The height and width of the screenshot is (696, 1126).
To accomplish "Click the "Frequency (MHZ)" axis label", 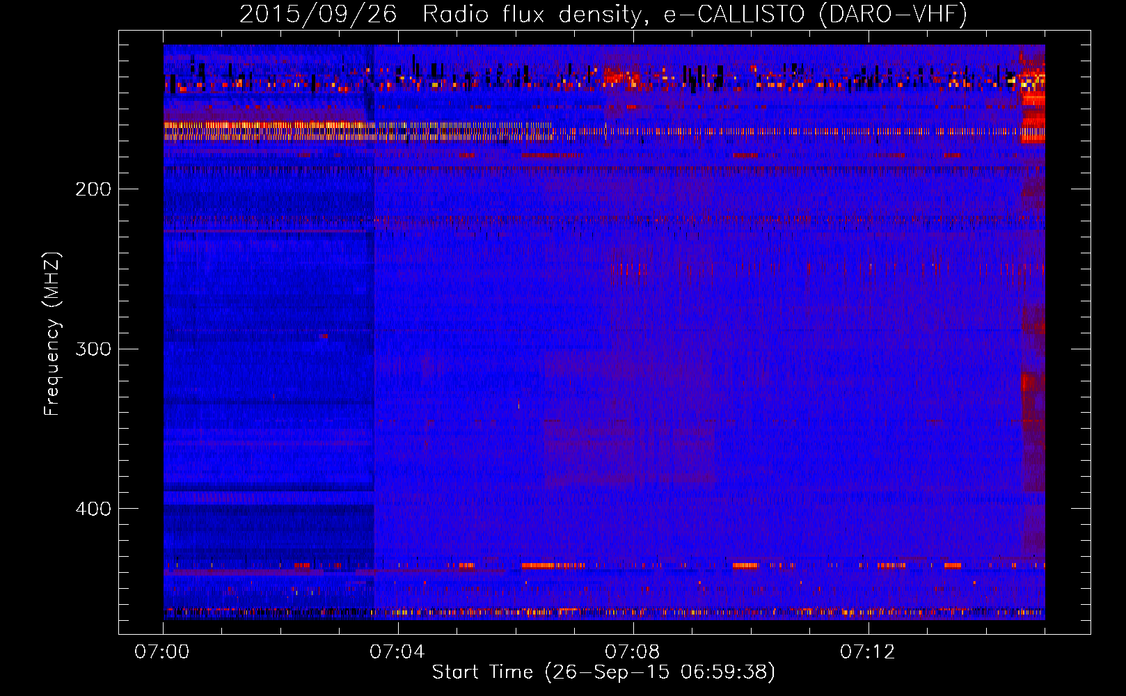I will click(52, 334).
